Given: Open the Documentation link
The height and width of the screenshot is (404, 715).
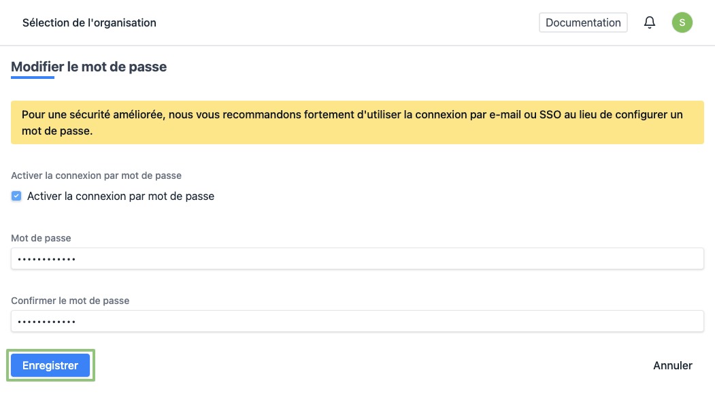Looking at the screenshot, I should 583,22.
